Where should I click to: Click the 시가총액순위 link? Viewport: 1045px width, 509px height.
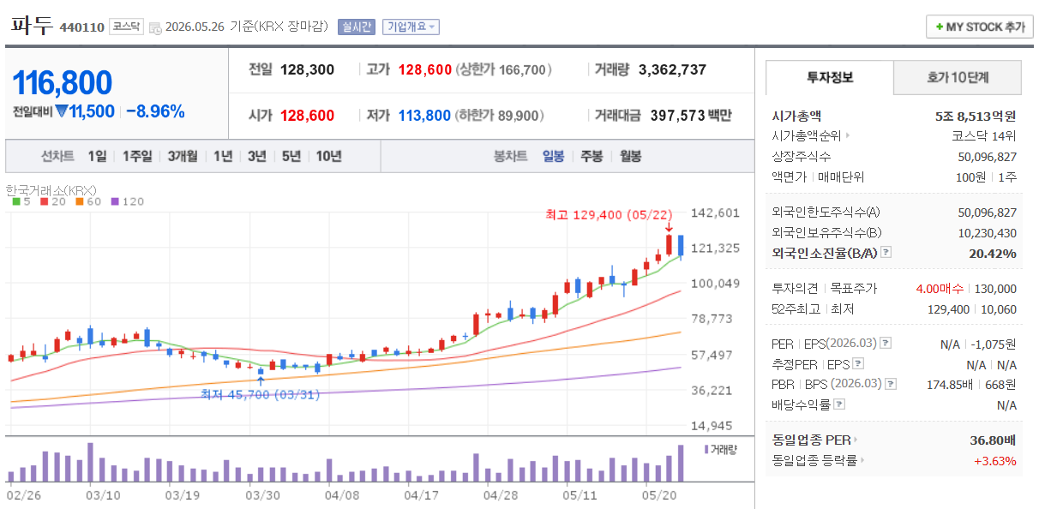(807, 135)
